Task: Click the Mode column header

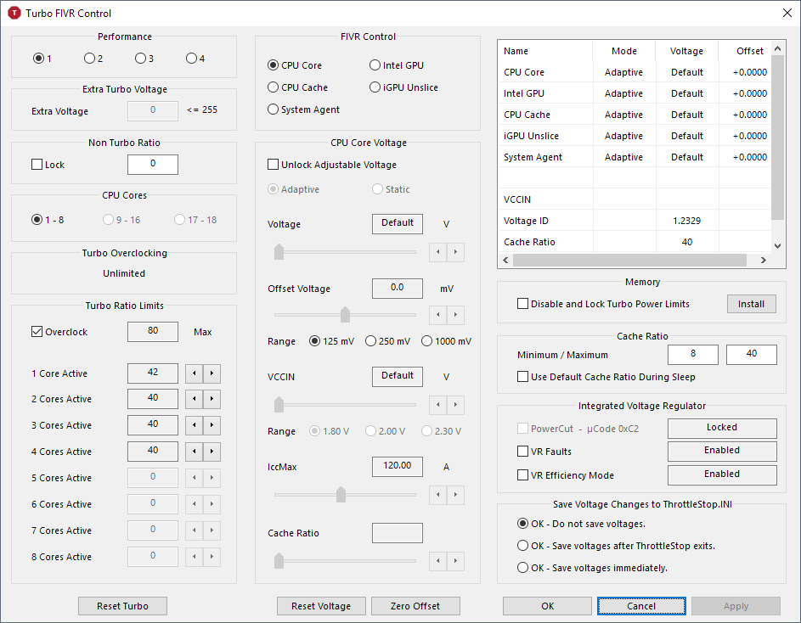Action: coord(624,51)
